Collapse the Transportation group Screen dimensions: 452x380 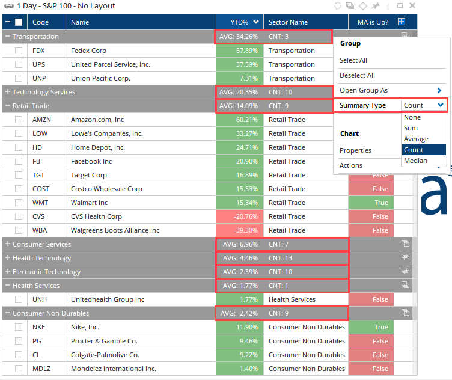pyautogui.click(x=8, y=37)
